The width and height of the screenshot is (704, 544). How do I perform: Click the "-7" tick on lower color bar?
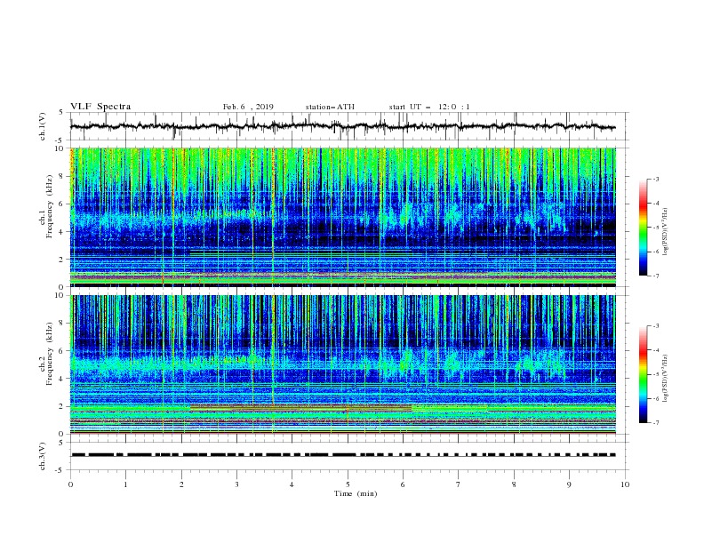point(656,423)
